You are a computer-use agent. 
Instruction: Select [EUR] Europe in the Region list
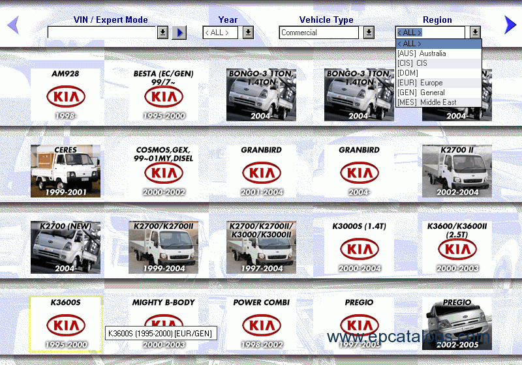[x=438, y=83]
